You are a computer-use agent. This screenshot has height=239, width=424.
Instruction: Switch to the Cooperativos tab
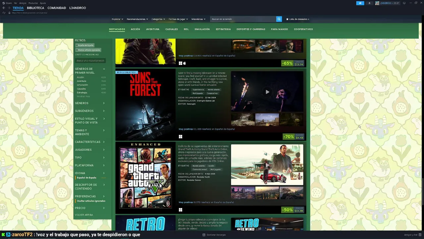tap(303, 29)
